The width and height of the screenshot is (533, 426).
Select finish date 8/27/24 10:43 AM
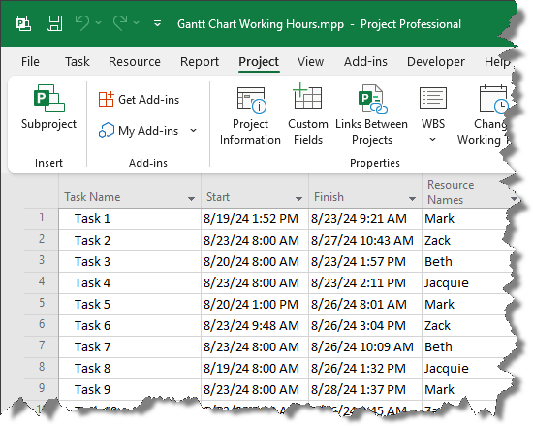(x=365, y=241)
